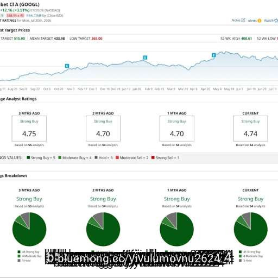278x278 pixels.
Task: Click the yellow Alerts bell icon
Action: pyautogui.click(x=260, y=21)
